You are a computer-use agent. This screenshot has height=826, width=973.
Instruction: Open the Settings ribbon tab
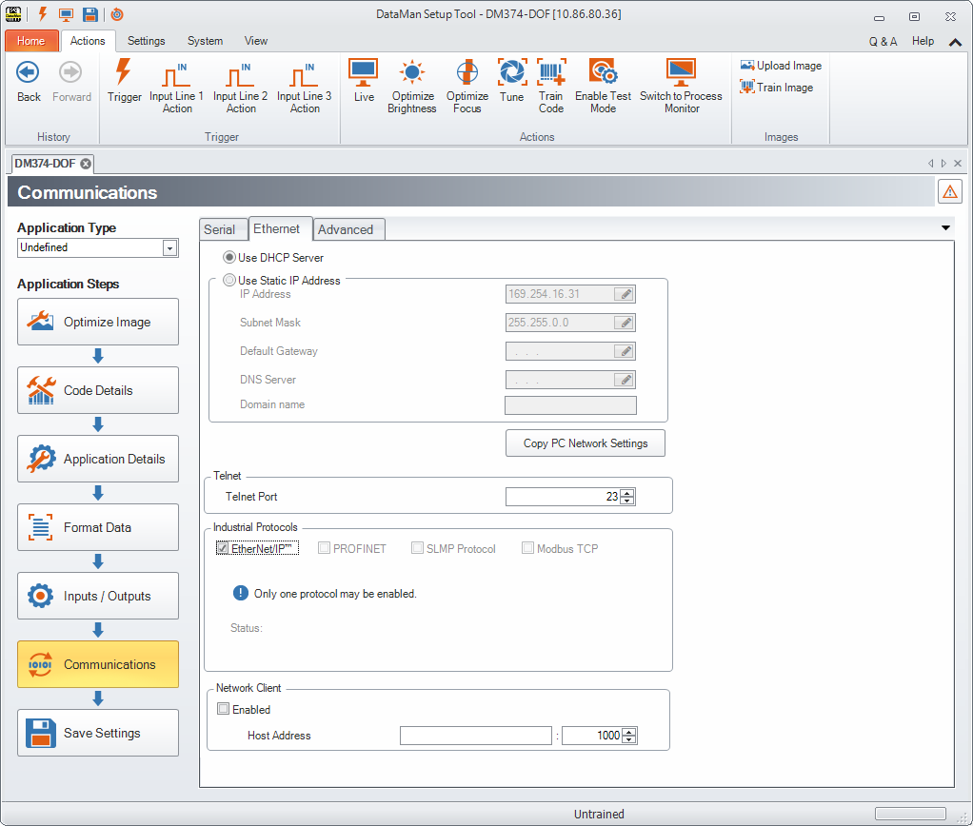tap(146, 41)
